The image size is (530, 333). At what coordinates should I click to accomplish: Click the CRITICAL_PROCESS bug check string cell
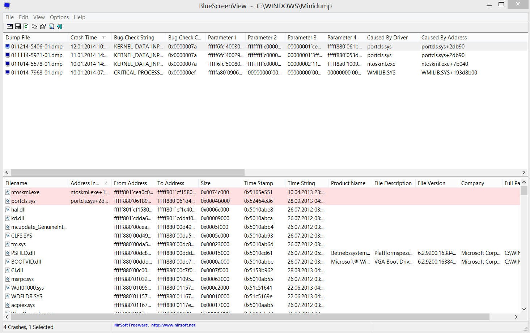(x=139, y=72)
